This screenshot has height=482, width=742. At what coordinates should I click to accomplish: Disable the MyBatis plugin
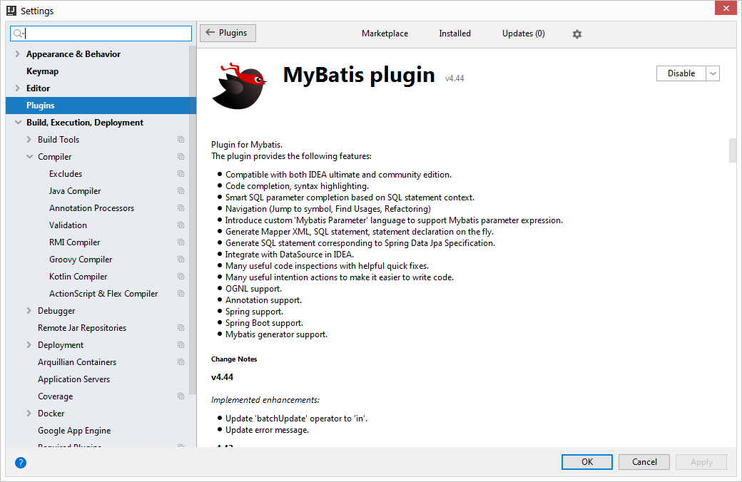click(x=681, y=73)
